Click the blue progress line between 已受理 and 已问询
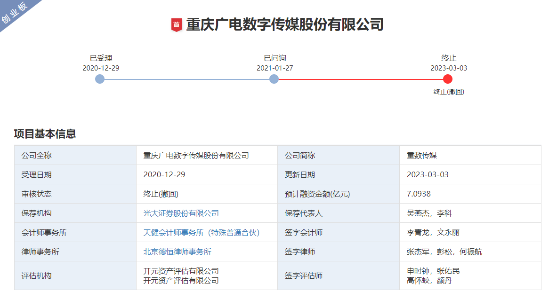549x299 pixels. tap(187, 79)
